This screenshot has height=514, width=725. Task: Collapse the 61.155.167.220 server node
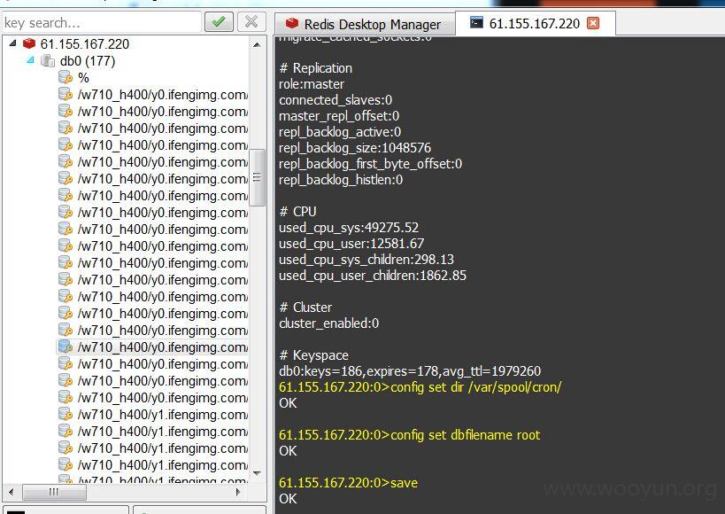pyautogui.click(x=13, y=43)
